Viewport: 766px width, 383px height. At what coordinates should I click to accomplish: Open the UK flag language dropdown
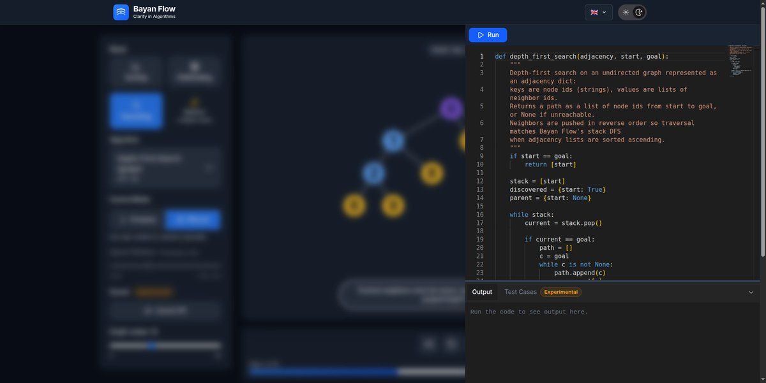pyautogui.click(x=598, y=12)
